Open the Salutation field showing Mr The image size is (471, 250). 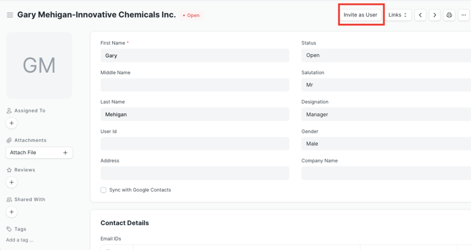386,85
